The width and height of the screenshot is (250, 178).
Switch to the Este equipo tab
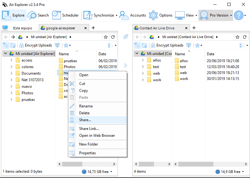(19, 28)
